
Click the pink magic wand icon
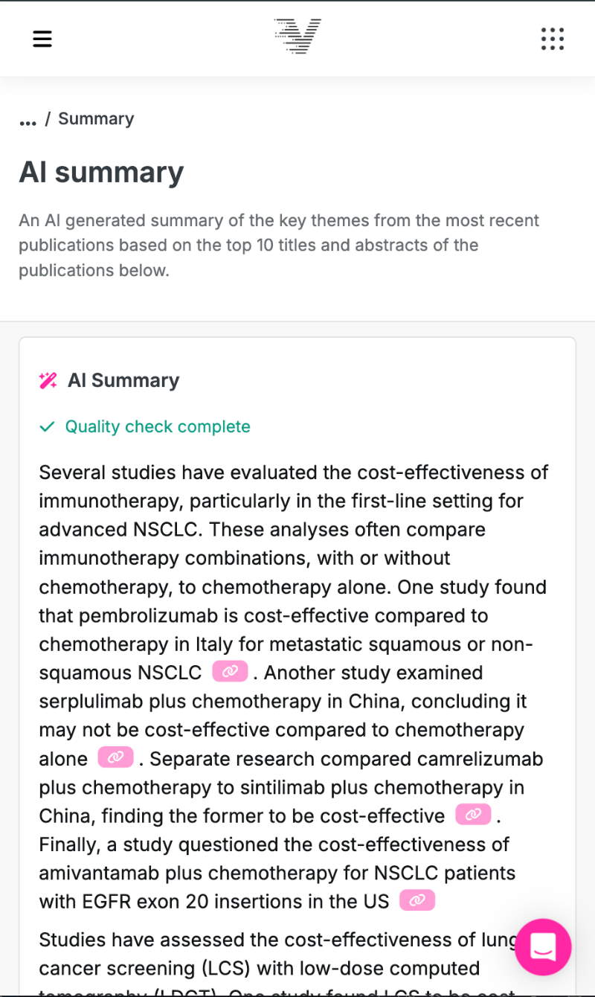pyautogui.click(x=48, y=381)
